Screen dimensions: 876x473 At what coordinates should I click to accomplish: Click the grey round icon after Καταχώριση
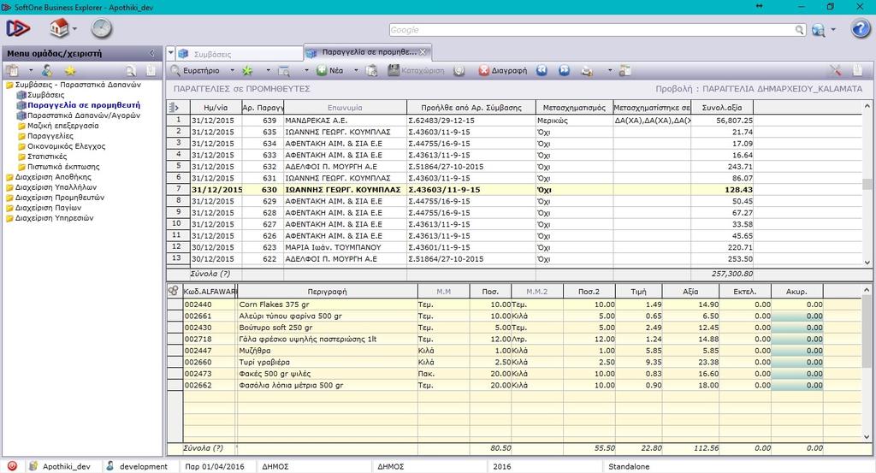pos(459,70)
